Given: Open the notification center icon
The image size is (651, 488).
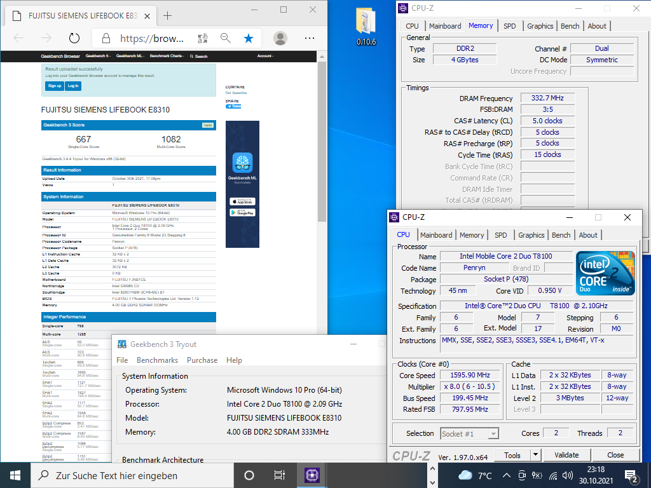Looking at the screenshot, I should [x=631, y=477].
